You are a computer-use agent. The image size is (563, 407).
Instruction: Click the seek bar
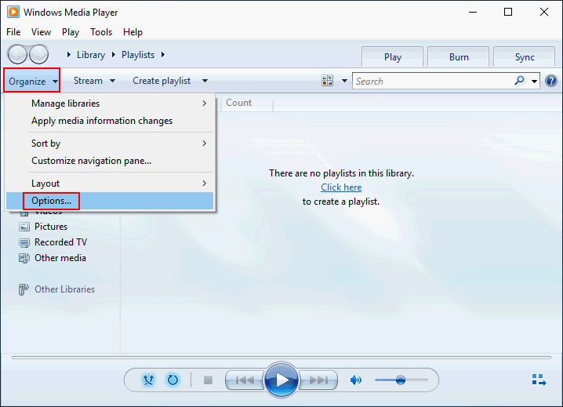(x=281, y=358)
